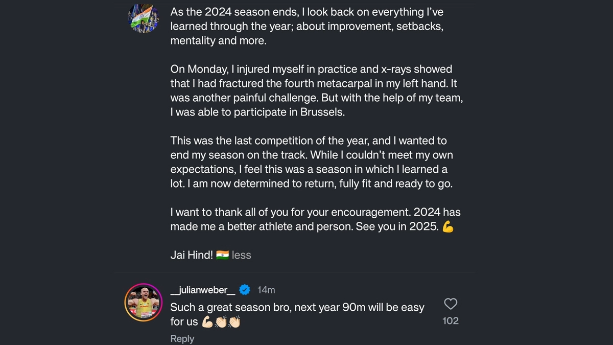Click the last clapping hands emoji in comment
Viewport: 613px width, 345px height.
(x=234, y=322)
